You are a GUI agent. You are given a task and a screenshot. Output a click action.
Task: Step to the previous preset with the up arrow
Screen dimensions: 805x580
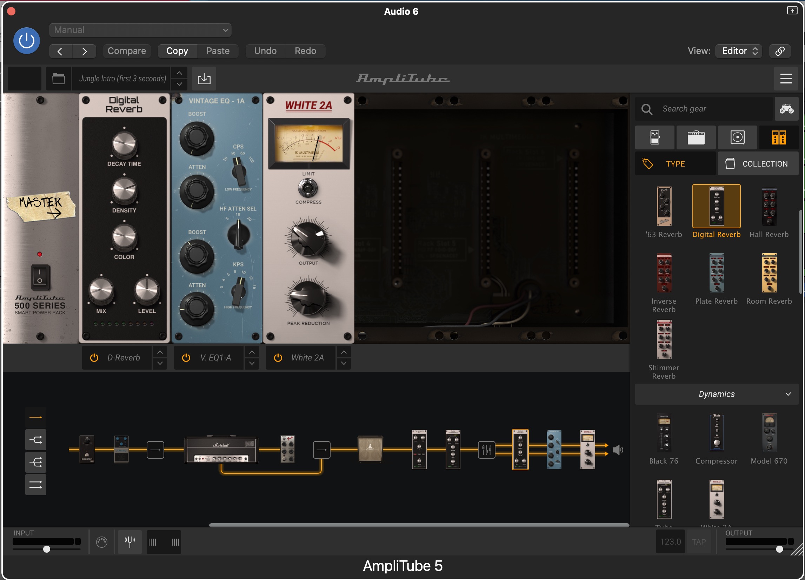[x=179, y=73]
